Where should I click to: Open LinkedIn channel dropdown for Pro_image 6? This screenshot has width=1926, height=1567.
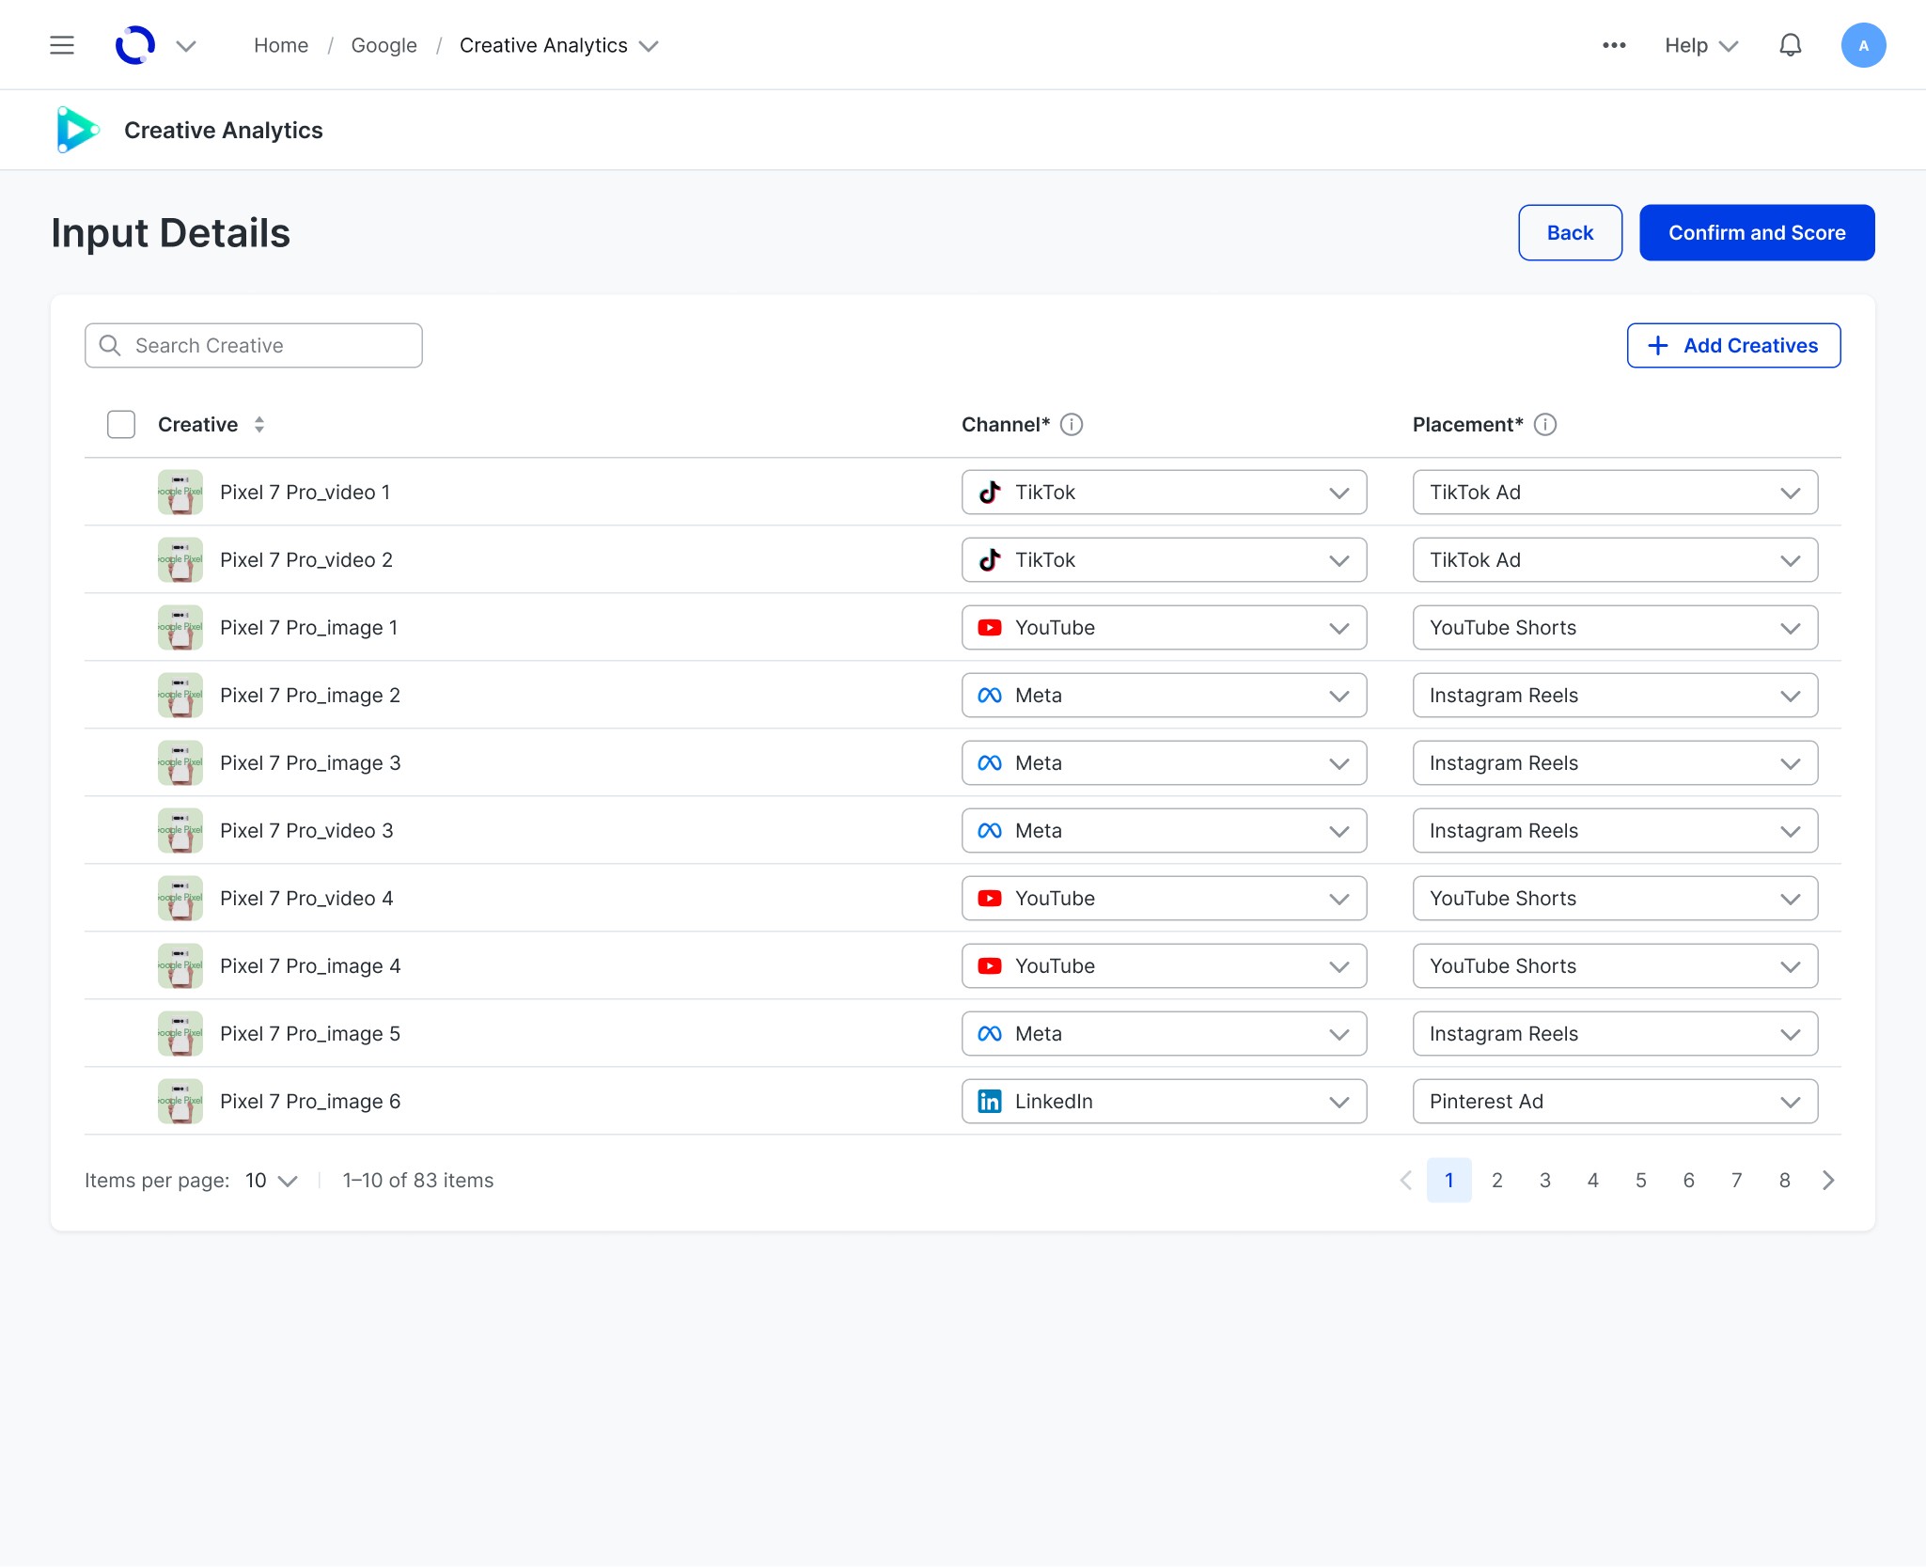pos(1164,1102)
